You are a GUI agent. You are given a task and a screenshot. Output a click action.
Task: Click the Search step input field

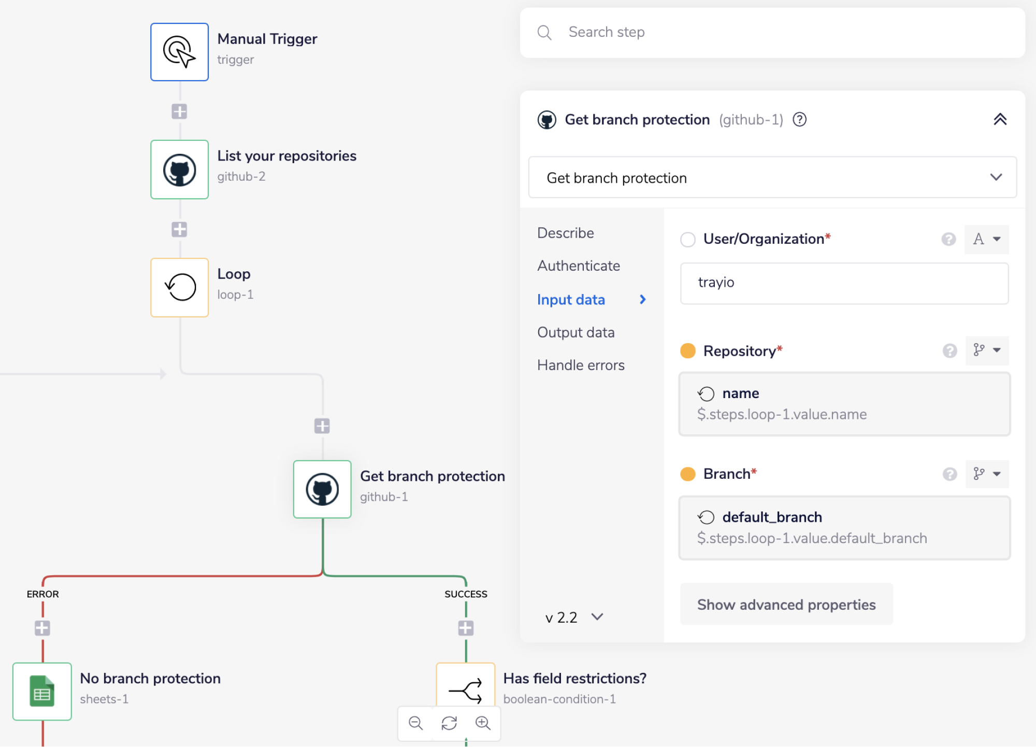pyautogui.click(x=772, y=32)
